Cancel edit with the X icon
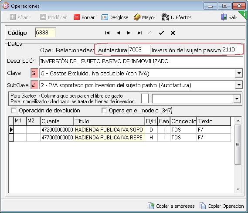This screenshot has width=248, height=213. 173,33
